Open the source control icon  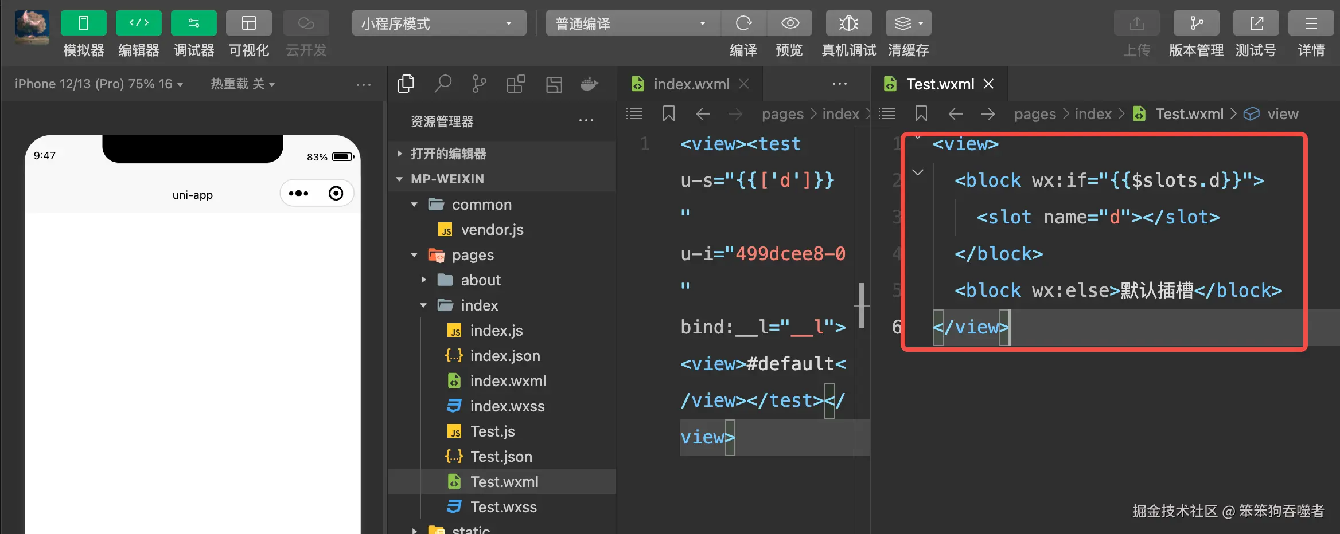click(479, 84)
